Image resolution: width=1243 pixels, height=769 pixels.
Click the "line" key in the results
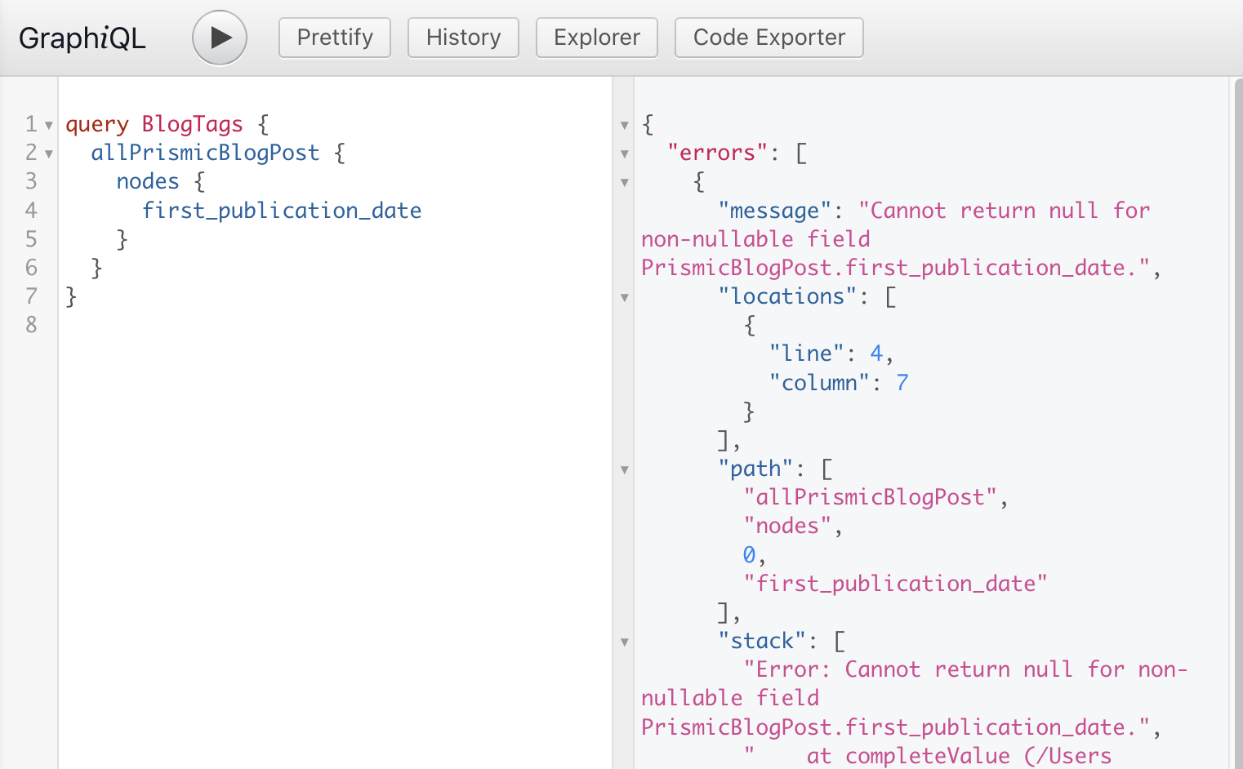tap(807, 353)
